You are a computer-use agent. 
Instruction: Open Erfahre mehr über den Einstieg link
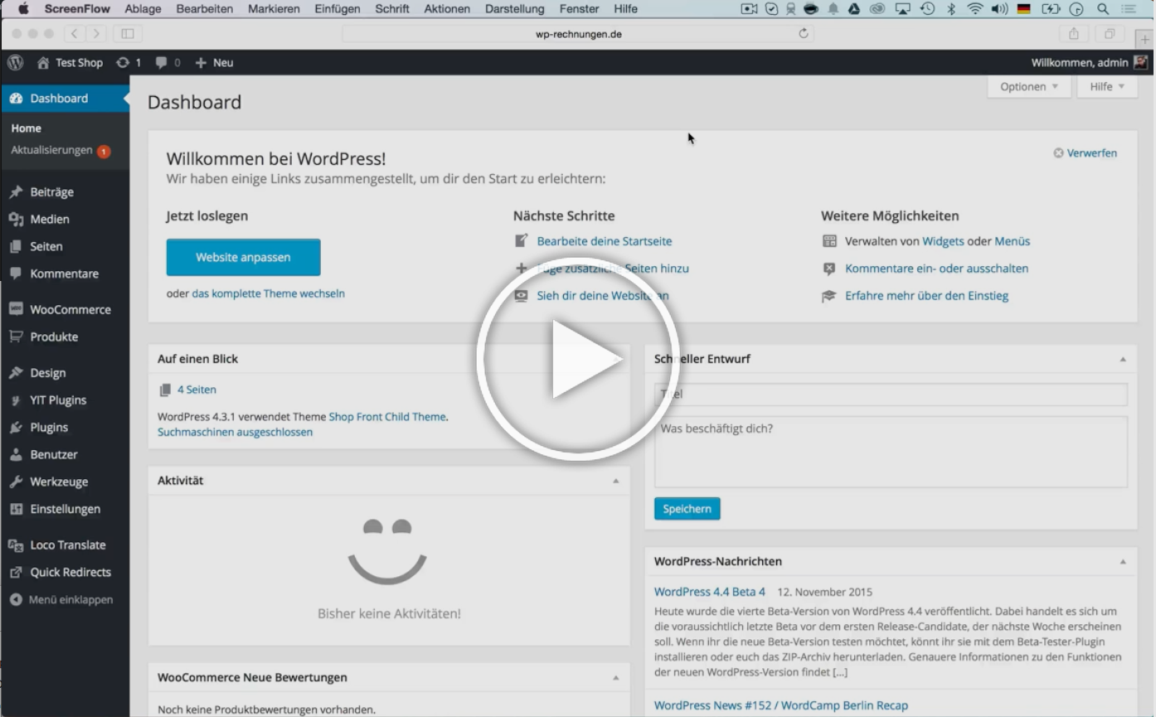click(926, 296)
